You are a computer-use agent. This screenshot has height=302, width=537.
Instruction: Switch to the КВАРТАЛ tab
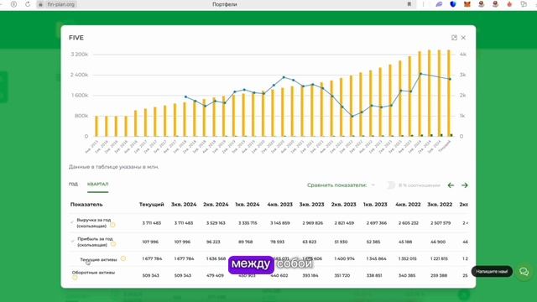click(97, 185)
